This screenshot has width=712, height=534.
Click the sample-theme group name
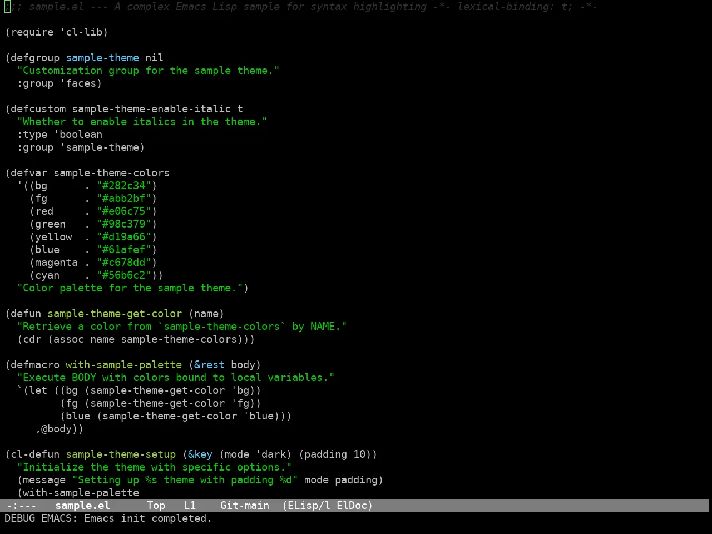102,58
